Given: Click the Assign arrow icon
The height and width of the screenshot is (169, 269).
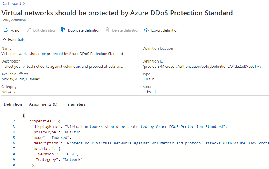Looking at the screenshot, I should (x=6, y=30).
